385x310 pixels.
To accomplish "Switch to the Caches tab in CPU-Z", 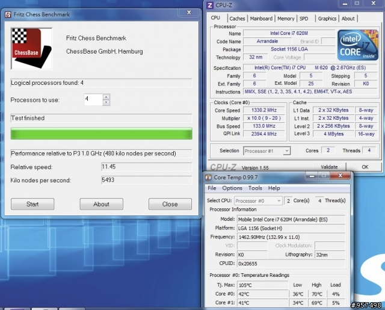I will point(237,19).
